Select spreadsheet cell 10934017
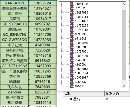This screenshot has height=107, width=130. click(42, 19)
